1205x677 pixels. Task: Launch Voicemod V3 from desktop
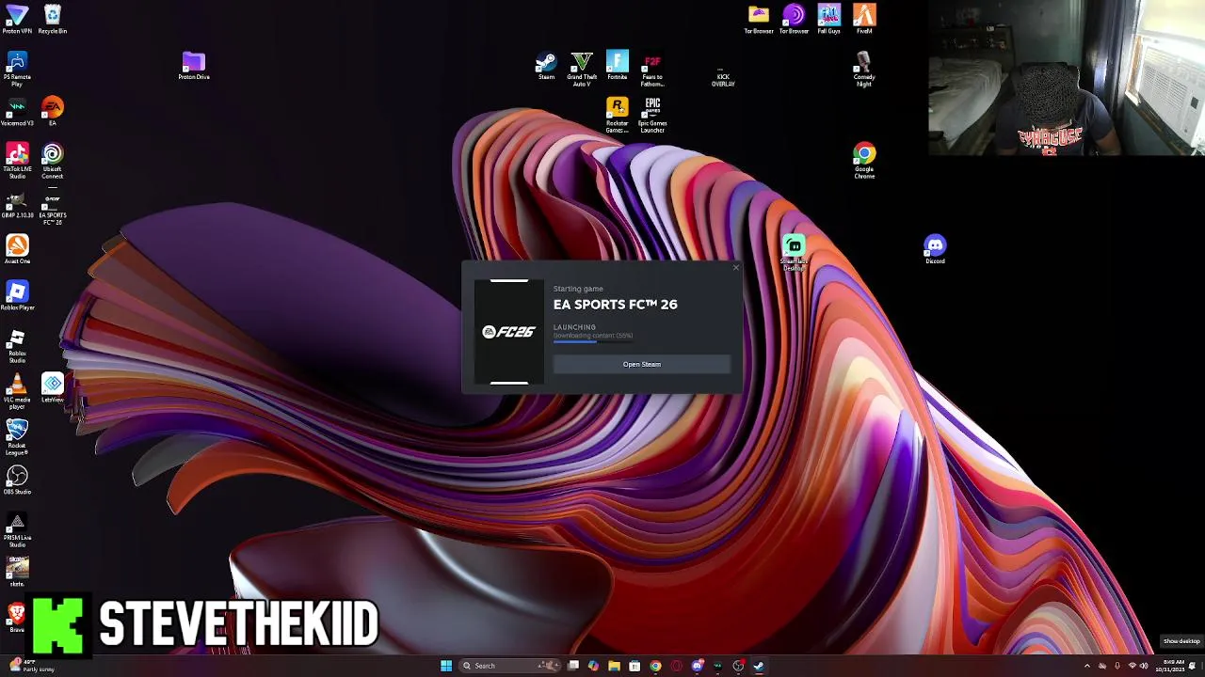(x=17, y=112)
